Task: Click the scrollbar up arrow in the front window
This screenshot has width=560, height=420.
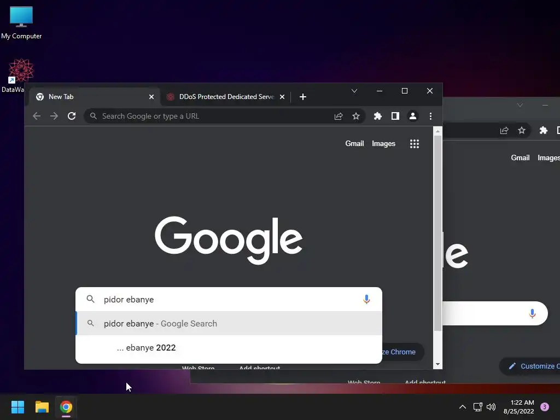Action: [437, 131]
